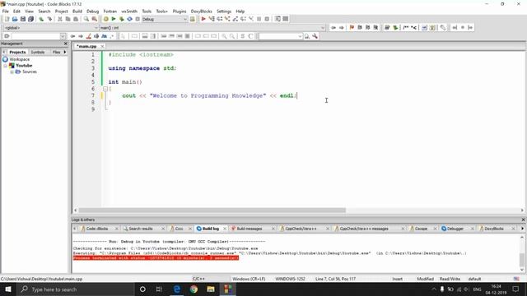
Task: Click the Break debugger pause icon
Action: 259,19
